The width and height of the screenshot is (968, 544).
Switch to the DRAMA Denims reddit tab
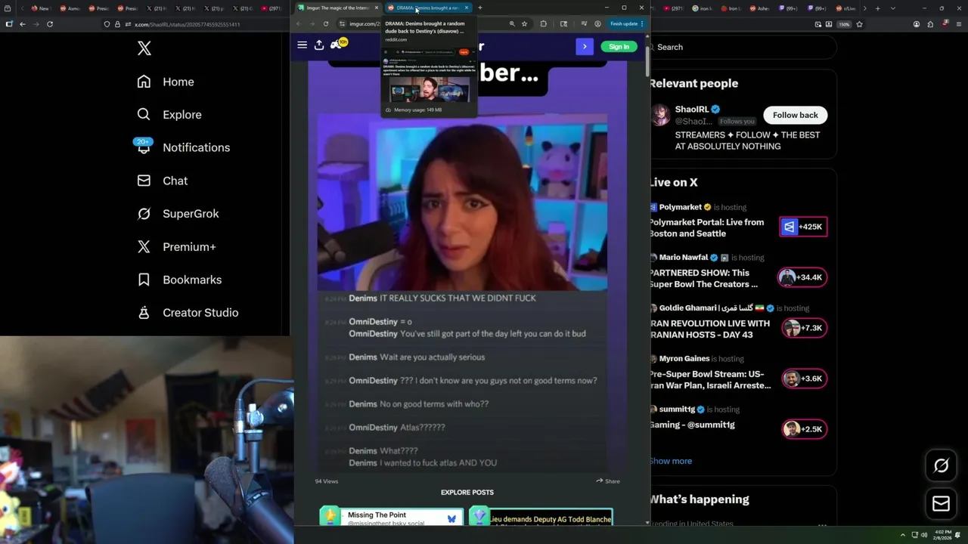coord(427,8)
